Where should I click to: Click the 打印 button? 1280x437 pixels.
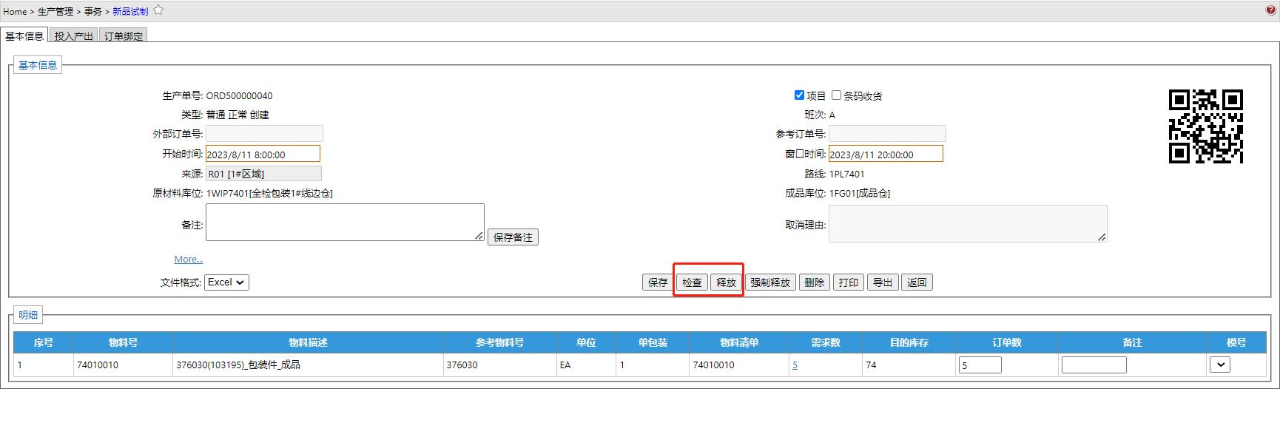pos(849,282)
